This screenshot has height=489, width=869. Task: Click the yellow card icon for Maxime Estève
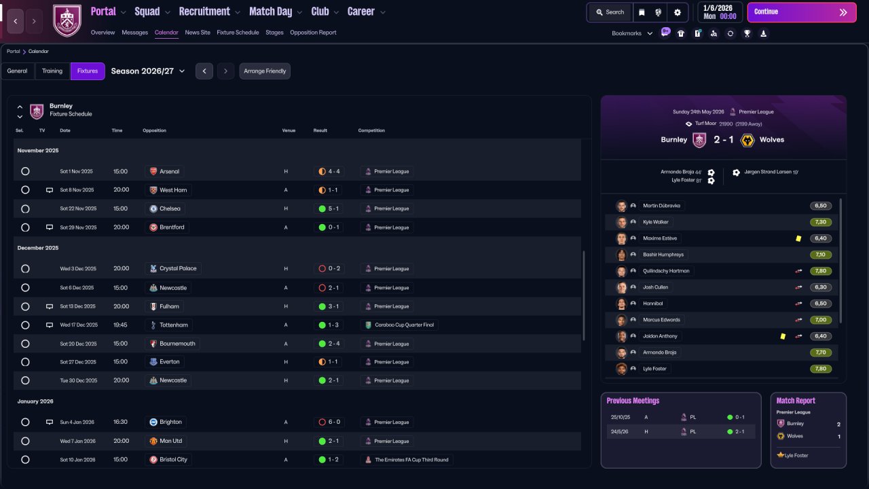(x=799, y=238)
